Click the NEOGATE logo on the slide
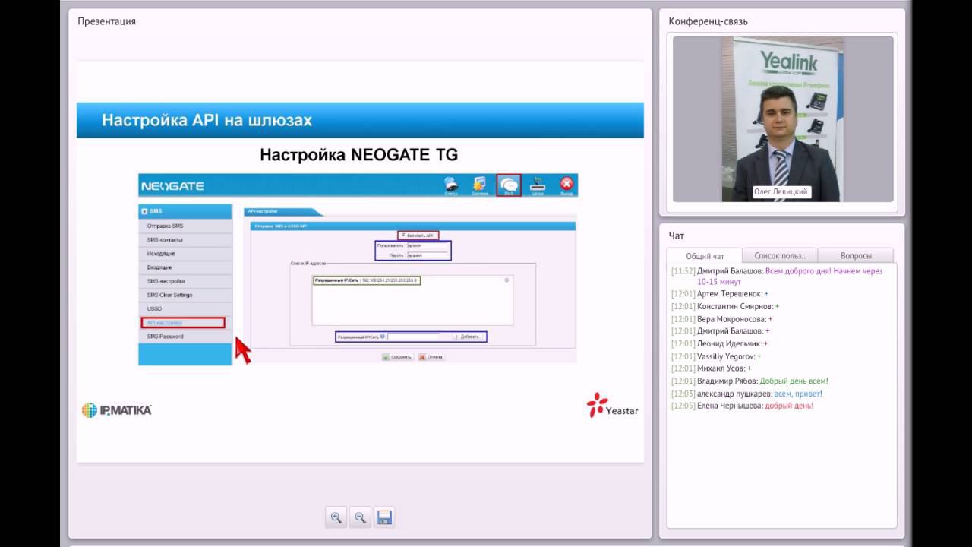This screenshot has height=547, width=972. click(172, 186)
